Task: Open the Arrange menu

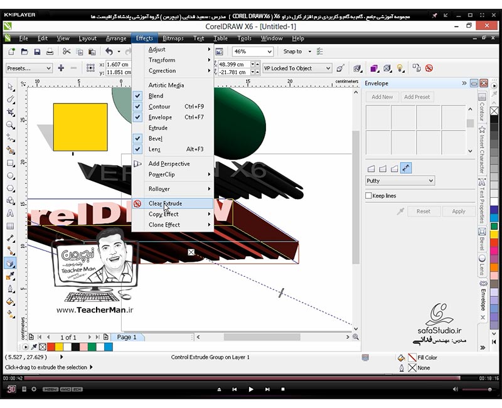Action: tap(116, 38)
